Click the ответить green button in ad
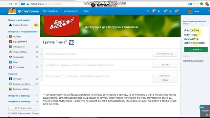The width and height of the screenshot is (210, 118). pos(196,49)
